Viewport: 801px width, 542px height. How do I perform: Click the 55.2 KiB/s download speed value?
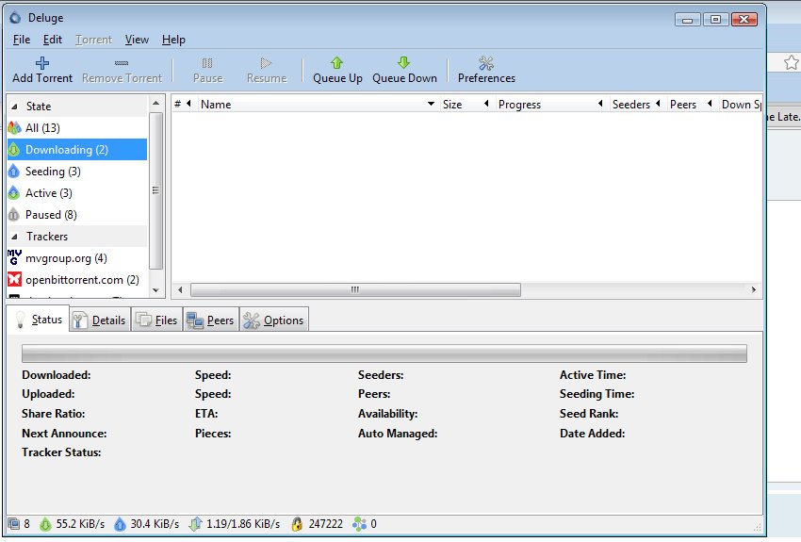(80, 524)
